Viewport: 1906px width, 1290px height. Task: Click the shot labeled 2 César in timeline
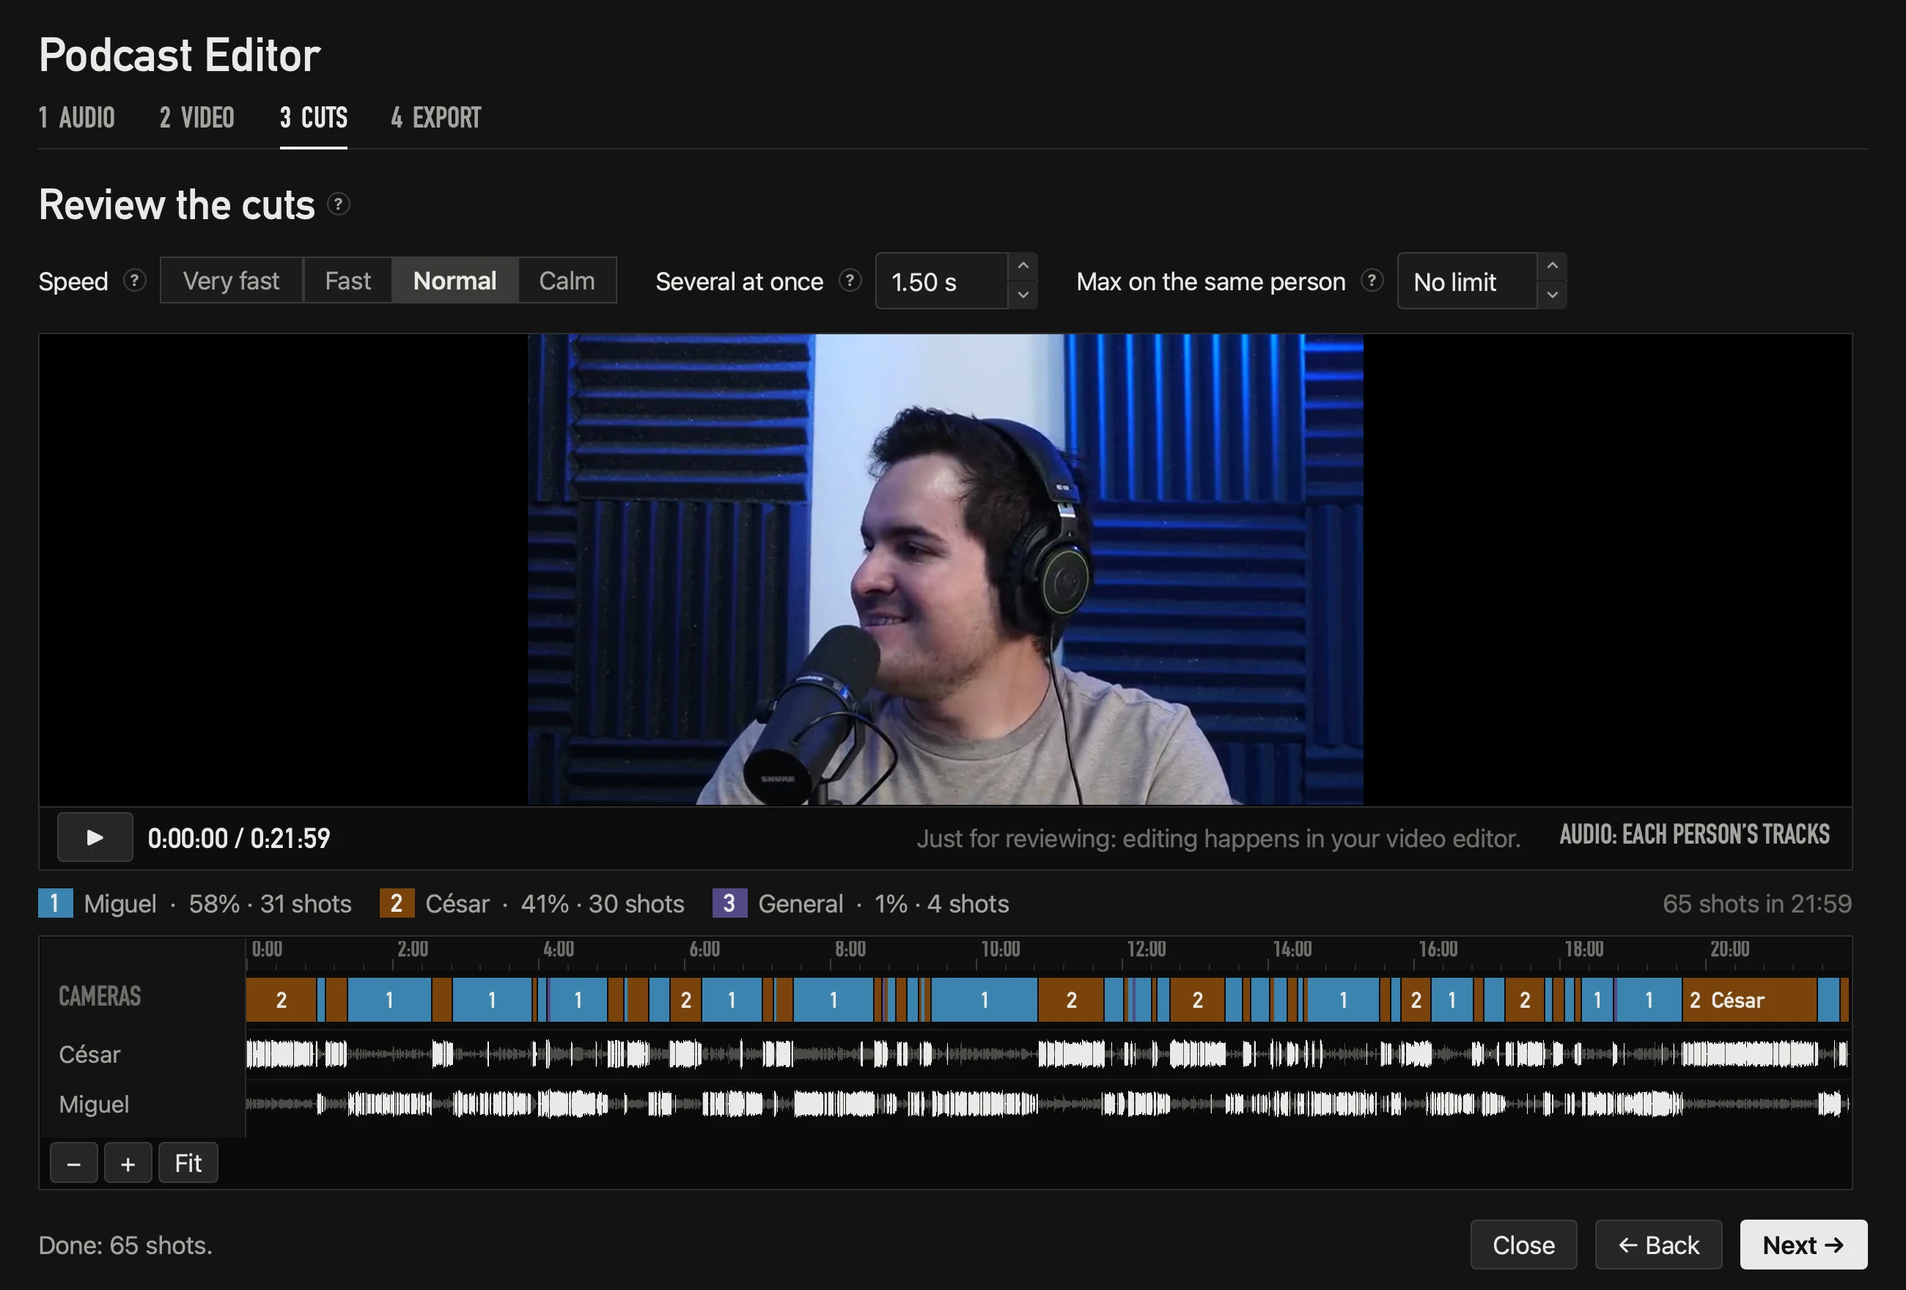click(x=1749, y=1000)
